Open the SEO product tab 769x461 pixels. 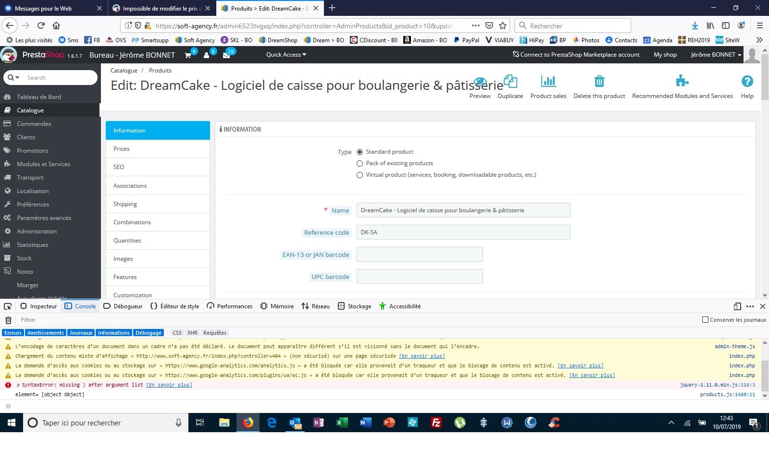click(158, 167)
